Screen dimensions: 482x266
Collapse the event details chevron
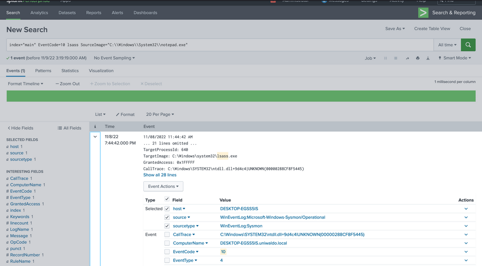point(95,137)
